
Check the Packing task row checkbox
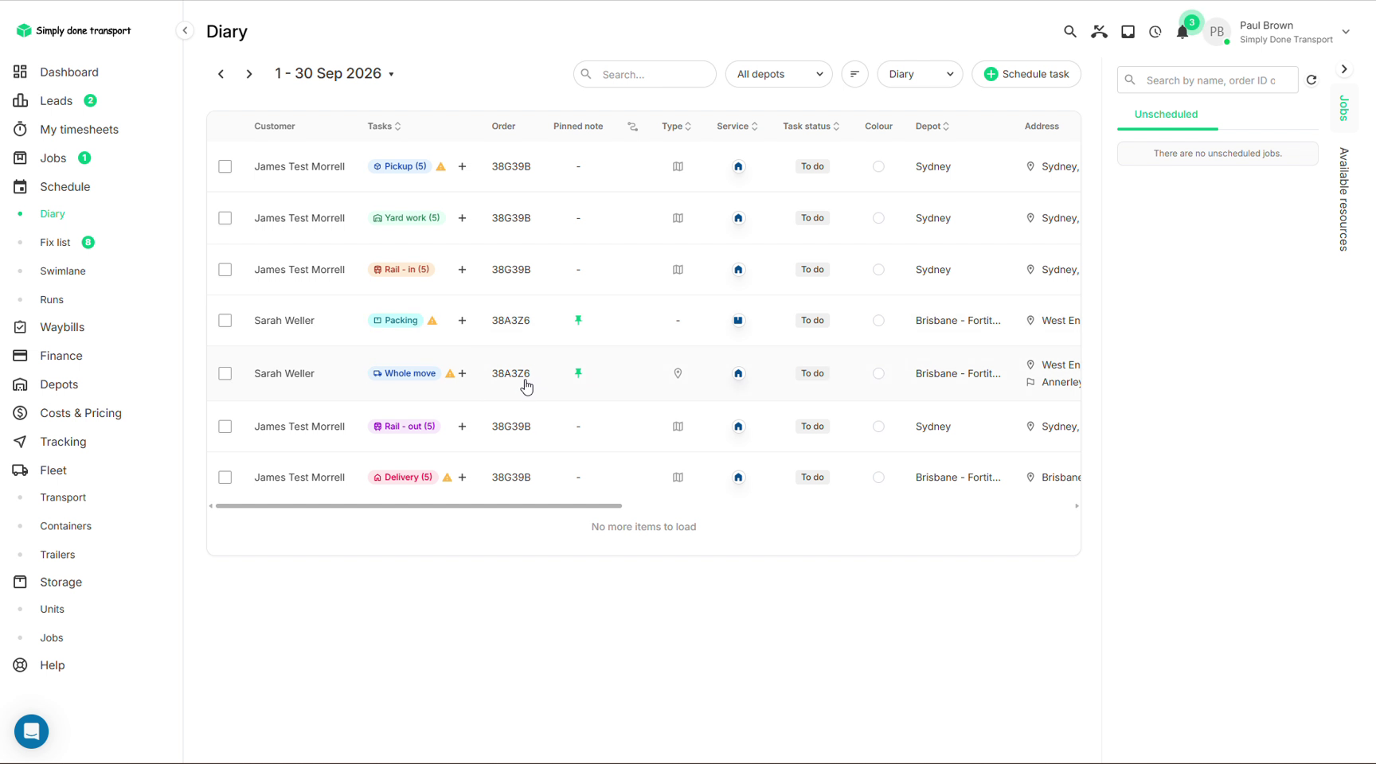225,321
